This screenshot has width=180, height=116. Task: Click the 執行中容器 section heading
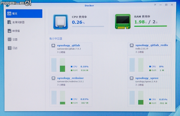56,38
